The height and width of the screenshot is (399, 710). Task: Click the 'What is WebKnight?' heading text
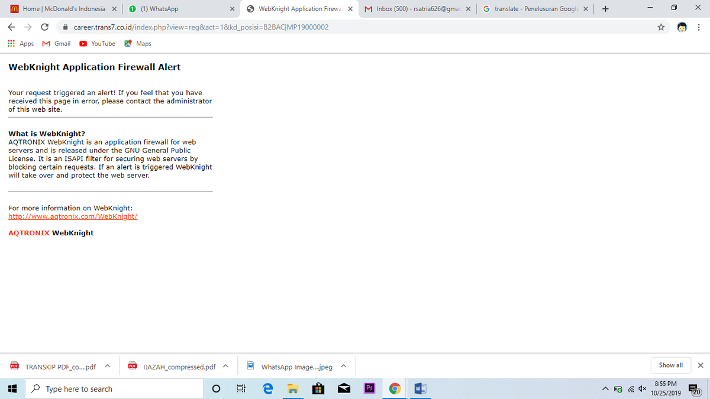click(47, 134)
